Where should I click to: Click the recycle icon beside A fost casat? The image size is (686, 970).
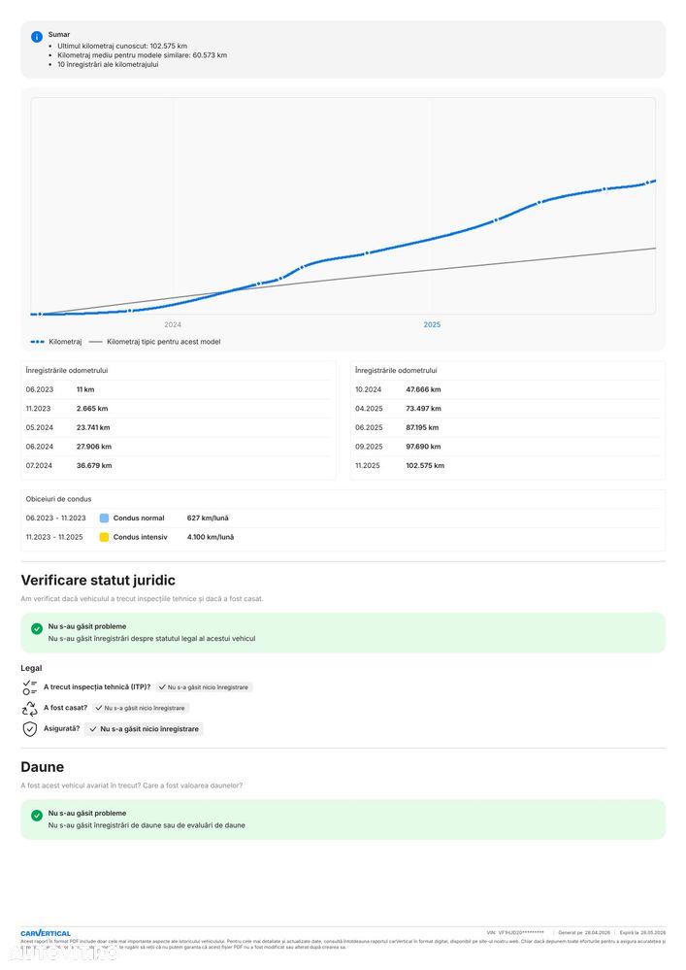[x=30, y=708]
